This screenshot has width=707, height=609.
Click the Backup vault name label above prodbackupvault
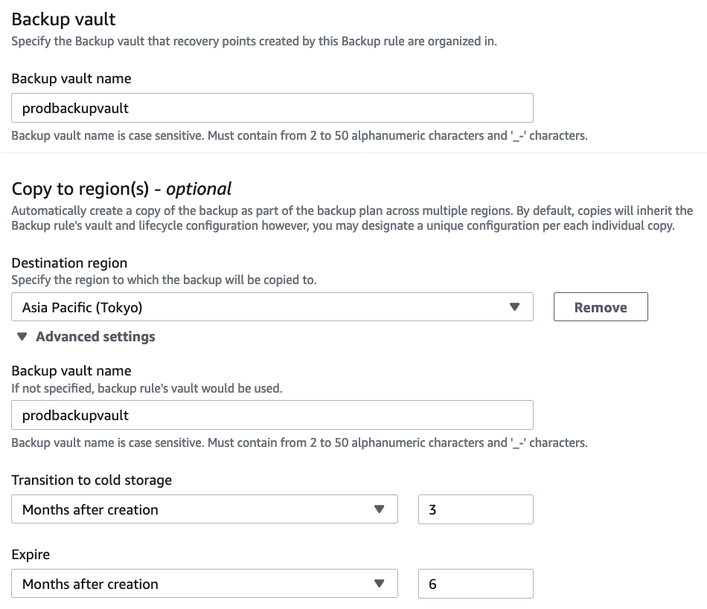[x=70, y=78]
